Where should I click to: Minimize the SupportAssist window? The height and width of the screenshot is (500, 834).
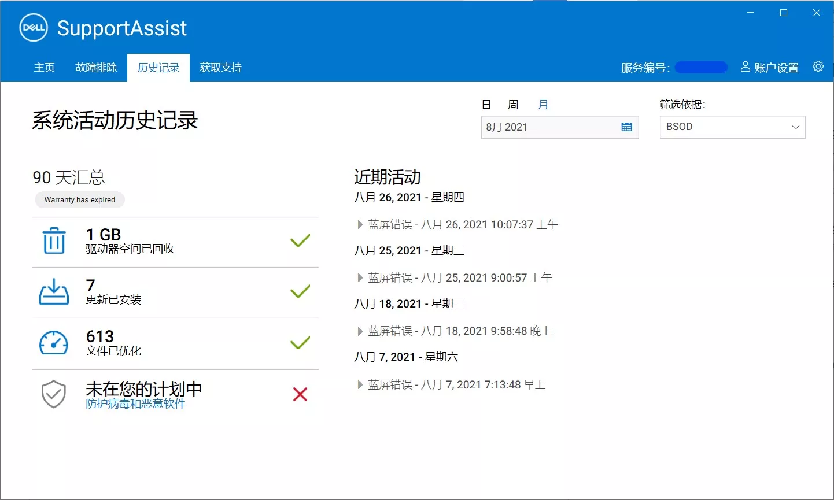click(751, 13)
